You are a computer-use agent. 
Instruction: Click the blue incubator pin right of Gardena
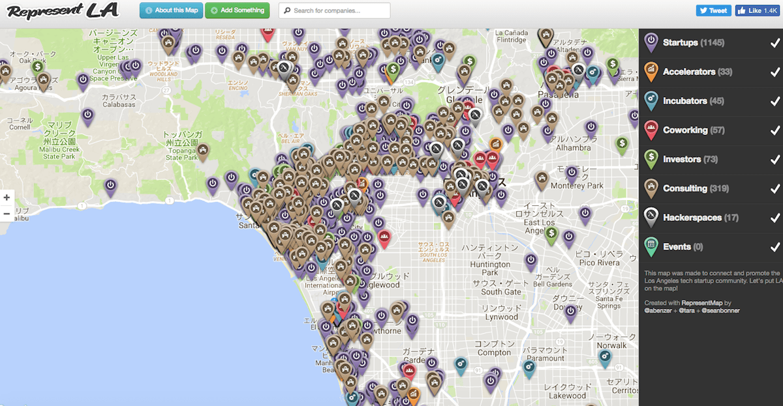pos(461,366)
